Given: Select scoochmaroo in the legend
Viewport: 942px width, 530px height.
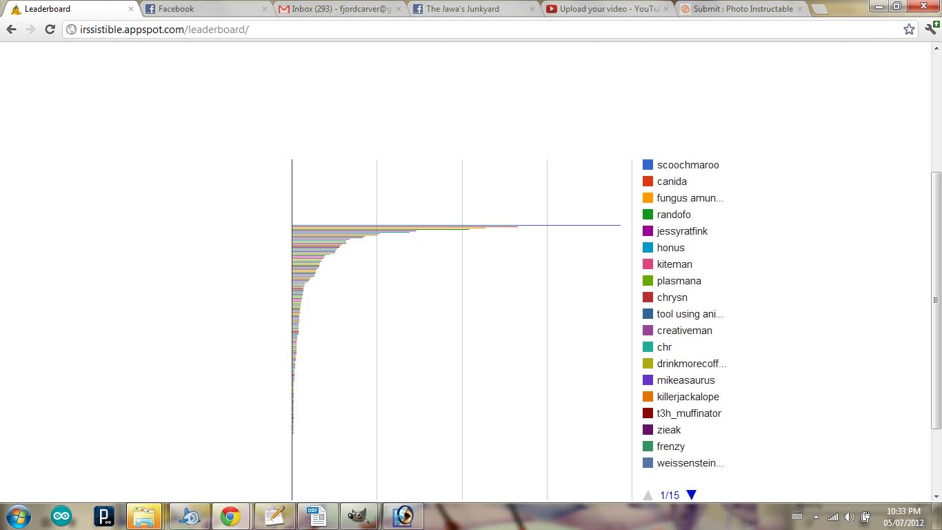Looking at the screenshot, I should [688, 165].
